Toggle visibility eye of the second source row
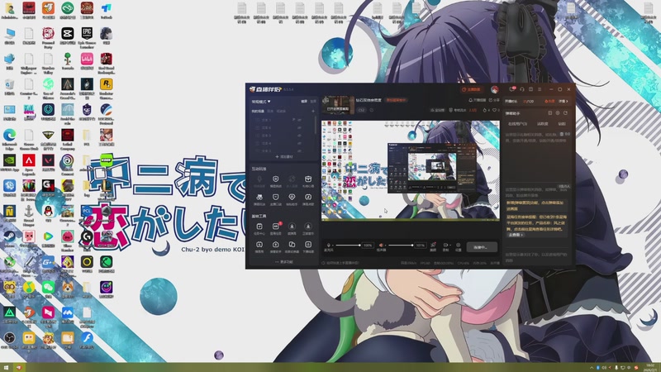Viewport: 661px width, 372px height. coord(300,128)
